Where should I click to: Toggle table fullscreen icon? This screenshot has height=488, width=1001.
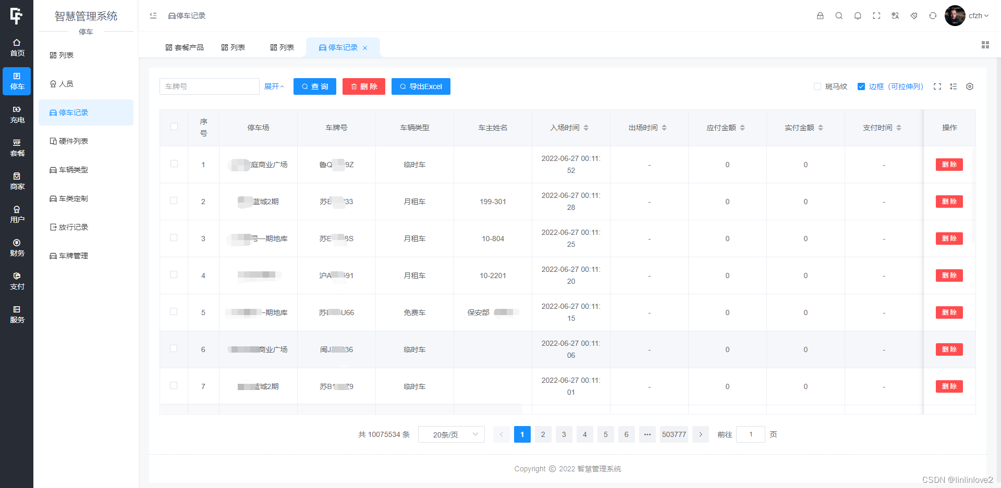[x=937, y=86]
